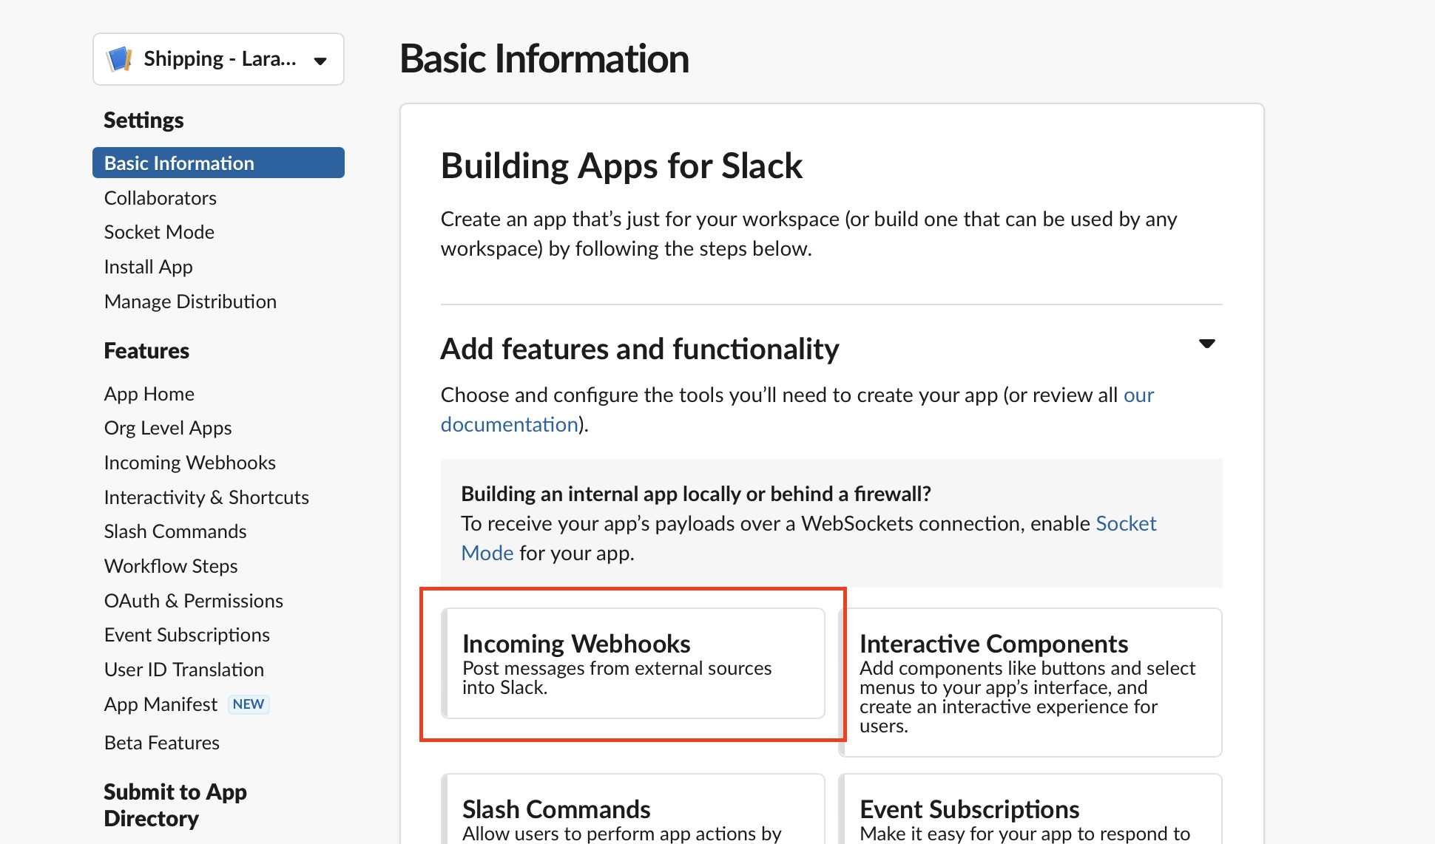Open Socket Mode from the sidebar
1435x844 pixels.
tap(158, 231)
